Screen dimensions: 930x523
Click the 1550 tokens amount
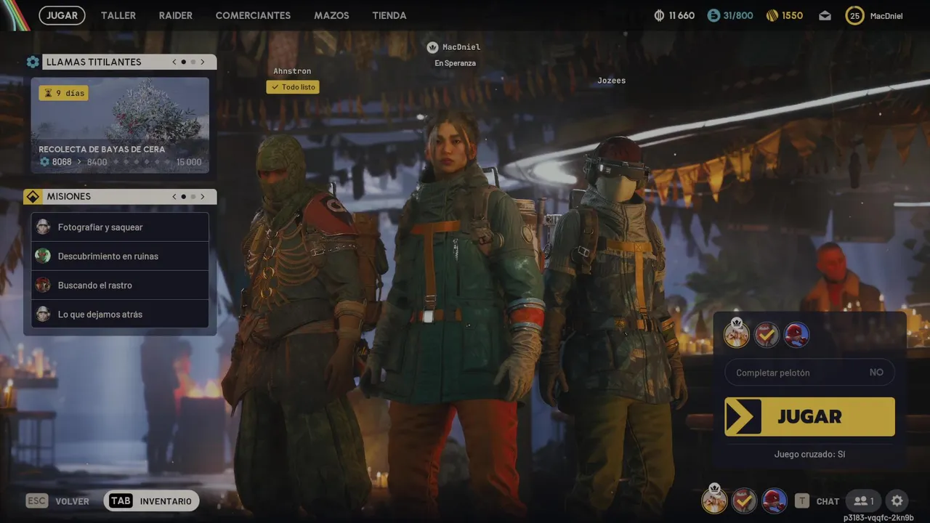(x=792, y=15)
